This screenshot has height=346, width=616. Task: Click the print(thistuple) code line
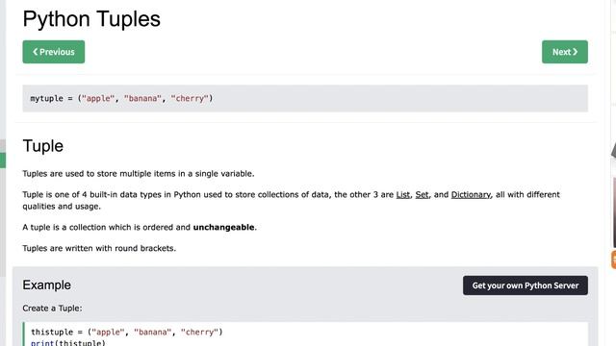coord(68,342)
